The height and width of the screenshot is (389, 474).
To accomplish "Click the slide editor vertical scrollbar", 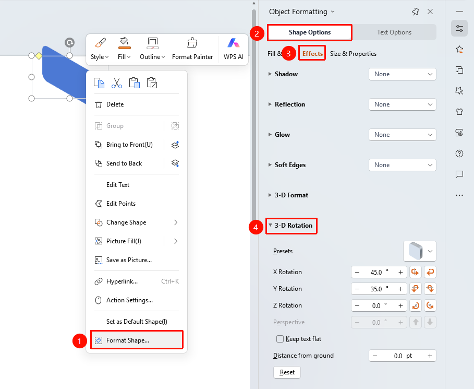I will coord(253,115).
